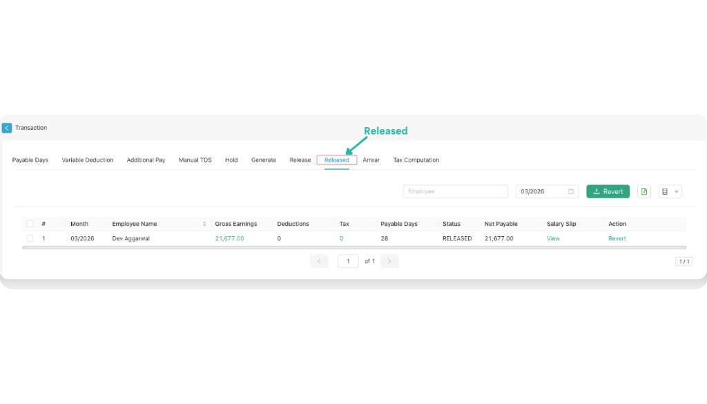Open the Payable Days tab
The height and width of the screenshot is (404, 707).
click(x=30, y=160)
